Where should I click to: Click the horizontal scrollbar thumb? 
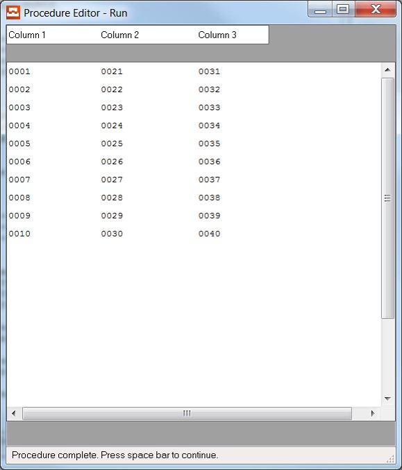(x=187, y=413)
